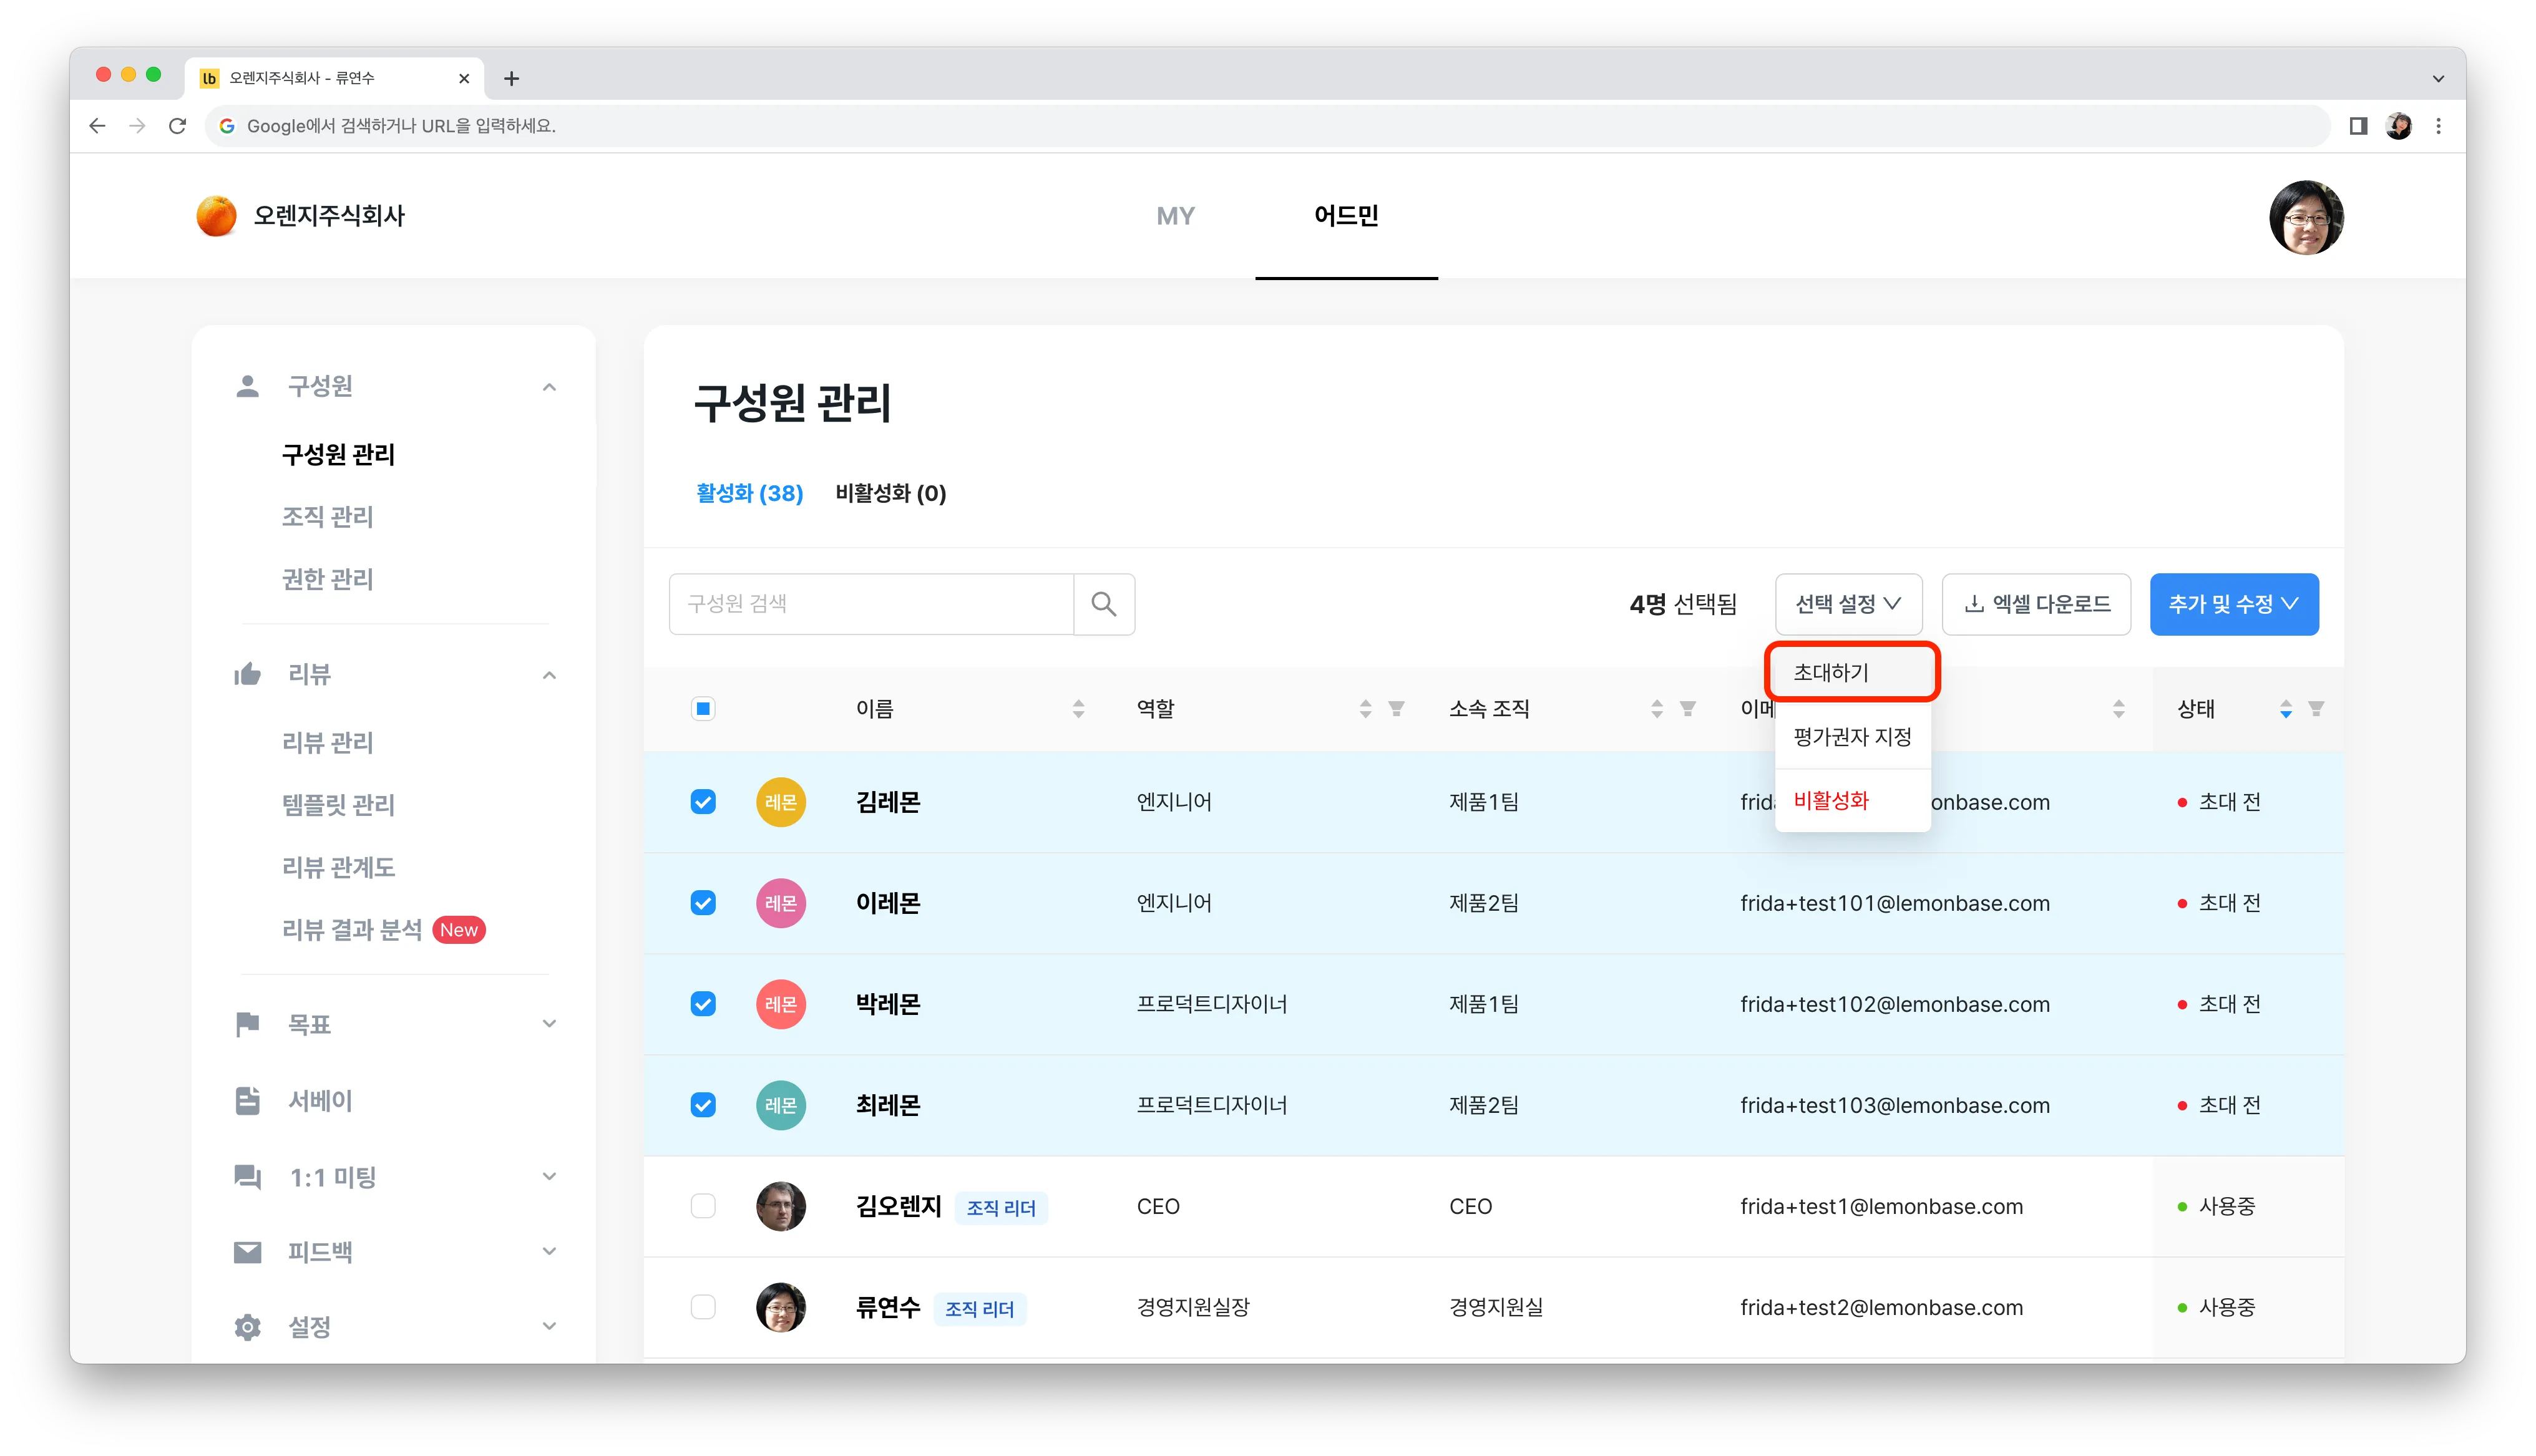Expand the 1:1 미팅 section
The height and width of the screenshot is (1456, 2536).
(x=549, y=1176)
